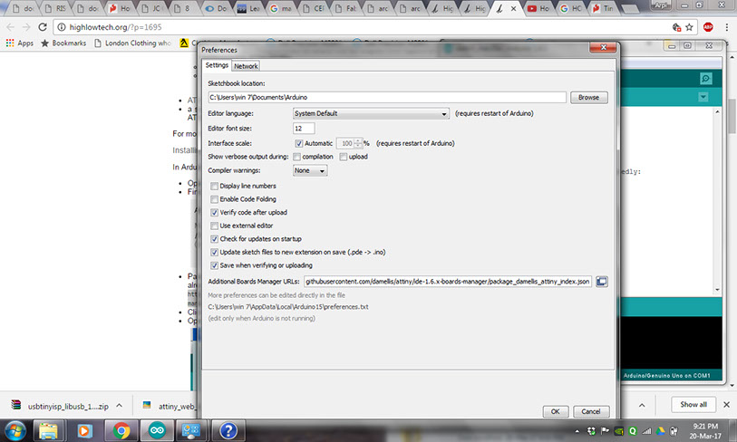The width and height of the screenshot is (737, 442).
Task: Toggle Check for updates on startup
Action: 214,239
